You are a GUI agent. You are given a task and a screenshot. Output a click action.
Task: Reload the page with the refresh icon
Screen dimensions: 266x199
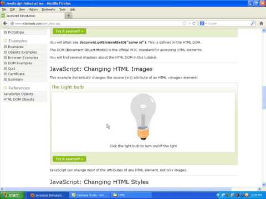194,23
